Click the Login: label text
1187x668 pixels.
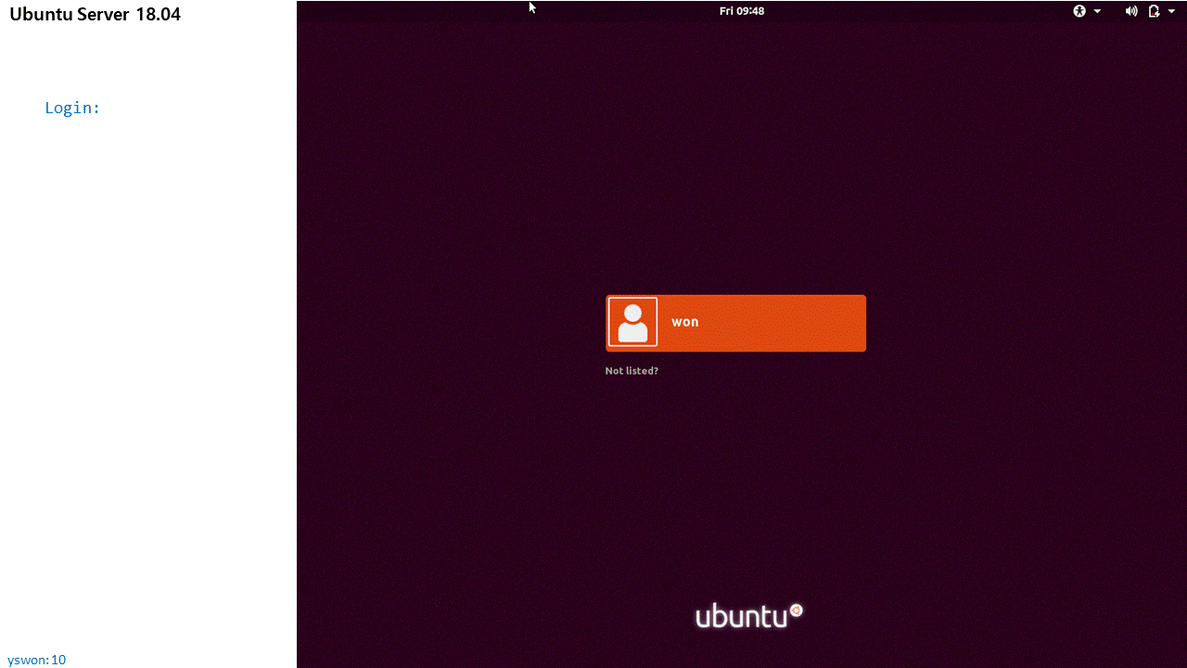72,108
